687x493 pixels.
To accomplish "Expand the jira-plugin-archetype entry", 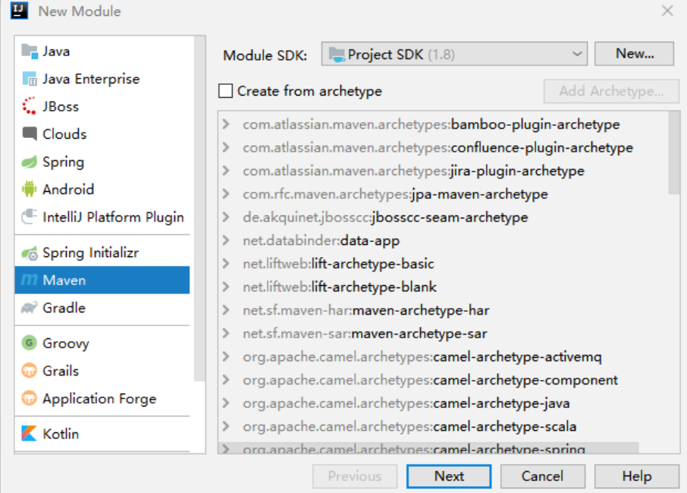I will click(226, 171).
